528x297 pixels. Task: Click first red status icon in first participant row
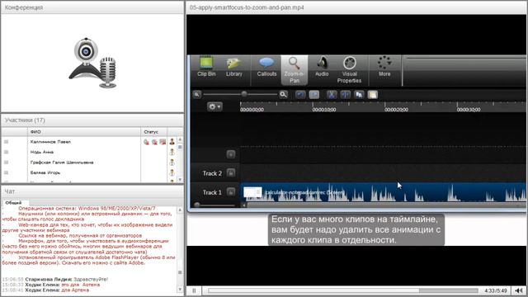(146, 142)
